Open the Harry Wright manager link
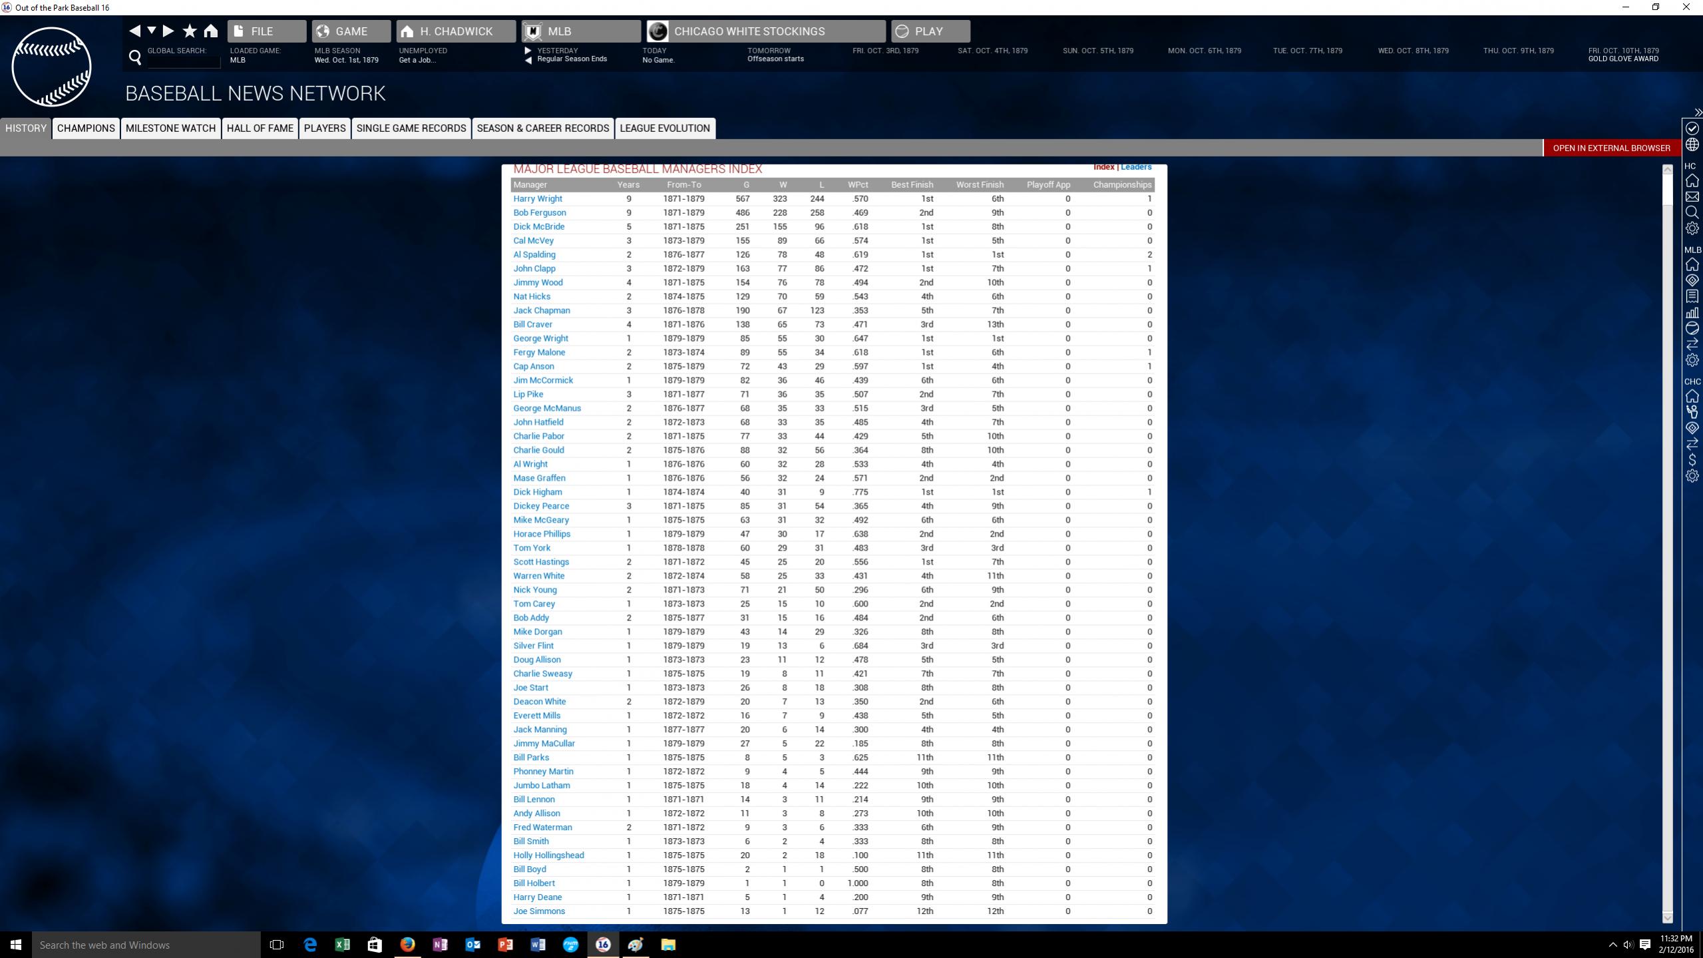 537,198
